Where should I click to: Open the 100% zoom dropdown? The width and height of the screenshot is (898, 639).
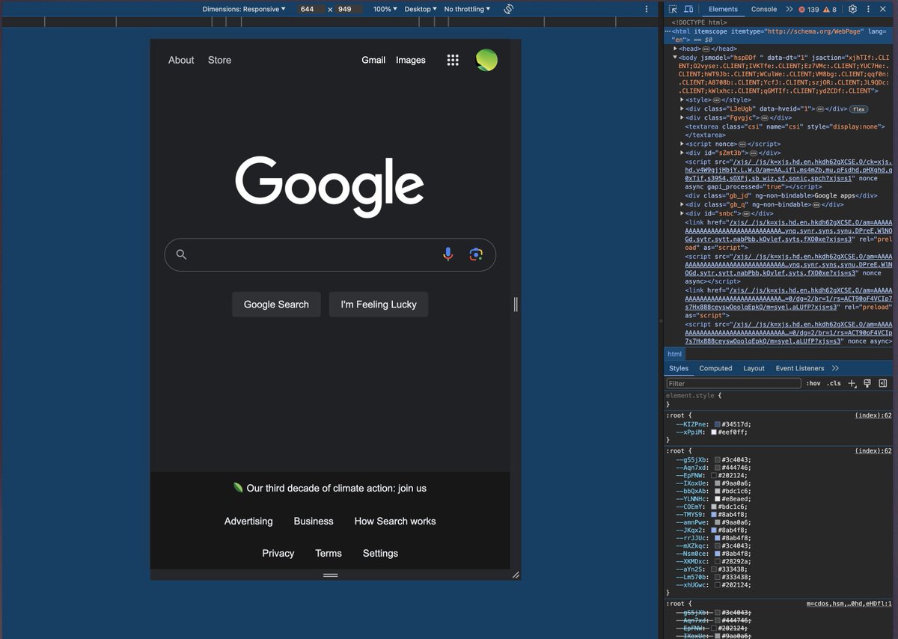click(385, 9)
